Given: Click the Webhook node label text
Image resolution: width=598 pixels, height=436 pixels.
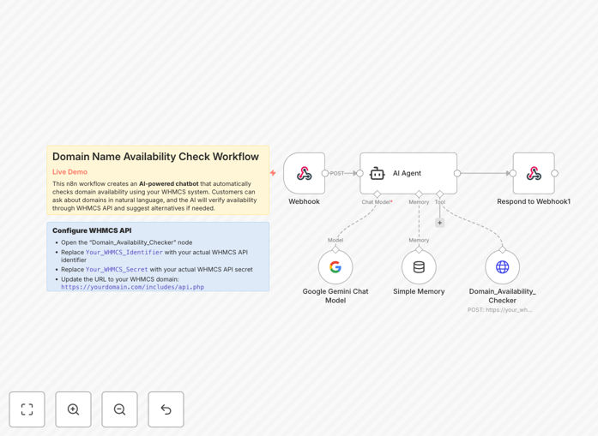Looking at the screenshot, I should click(x=304, y=201).
